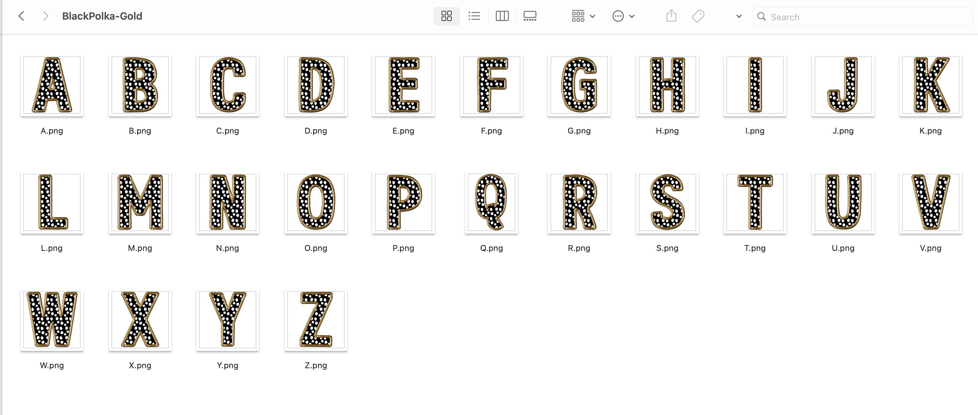
Task: Go forward with the right chevron button
Action: pyautogui.click(x=45, y=16)
